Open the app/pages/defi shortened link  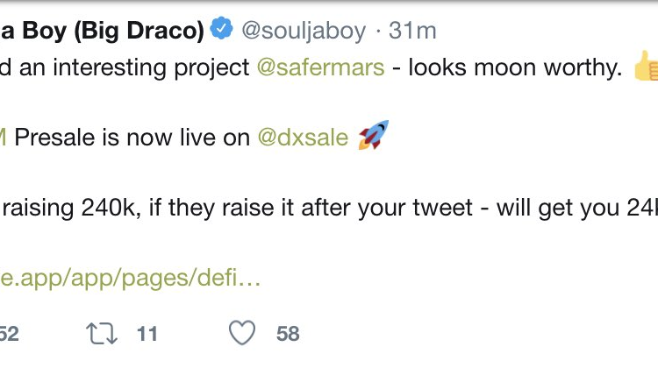[130, 279]
